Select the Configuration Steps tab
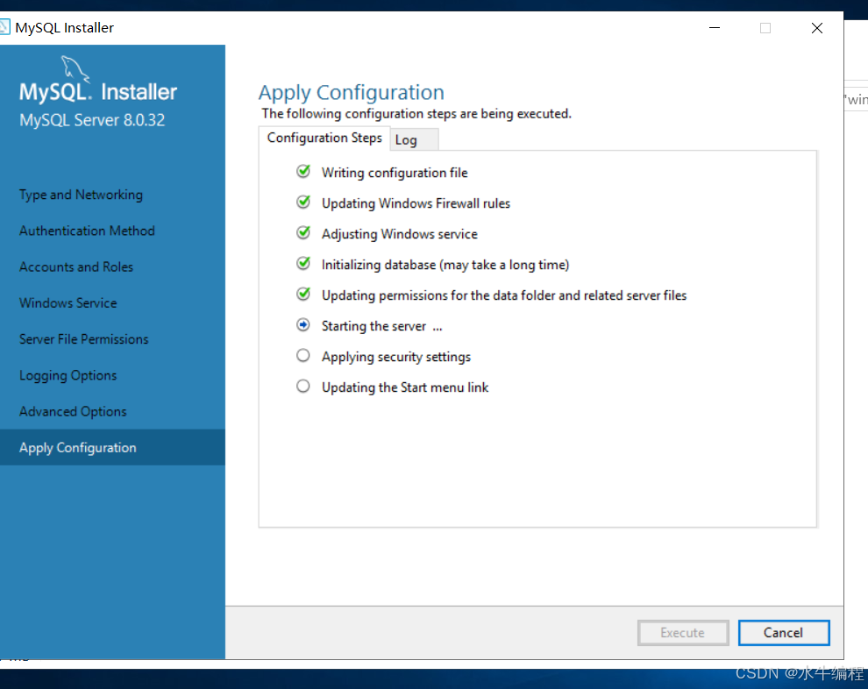 [x=324, y=139]
